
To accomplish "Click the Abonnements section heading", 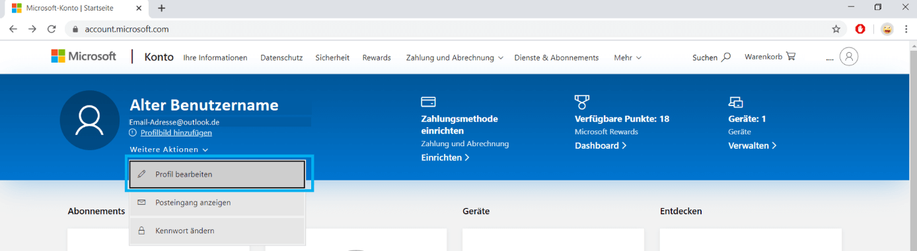I will [96, 211].
